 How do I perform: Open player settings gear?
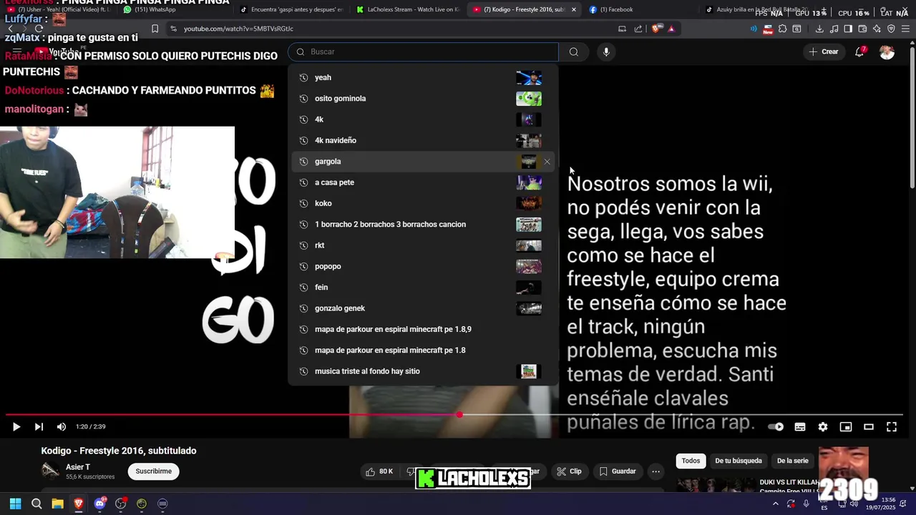coord(823,427)
